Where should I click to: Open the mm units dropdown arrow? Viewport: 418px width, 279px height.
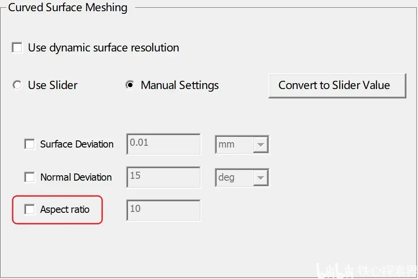260,144
